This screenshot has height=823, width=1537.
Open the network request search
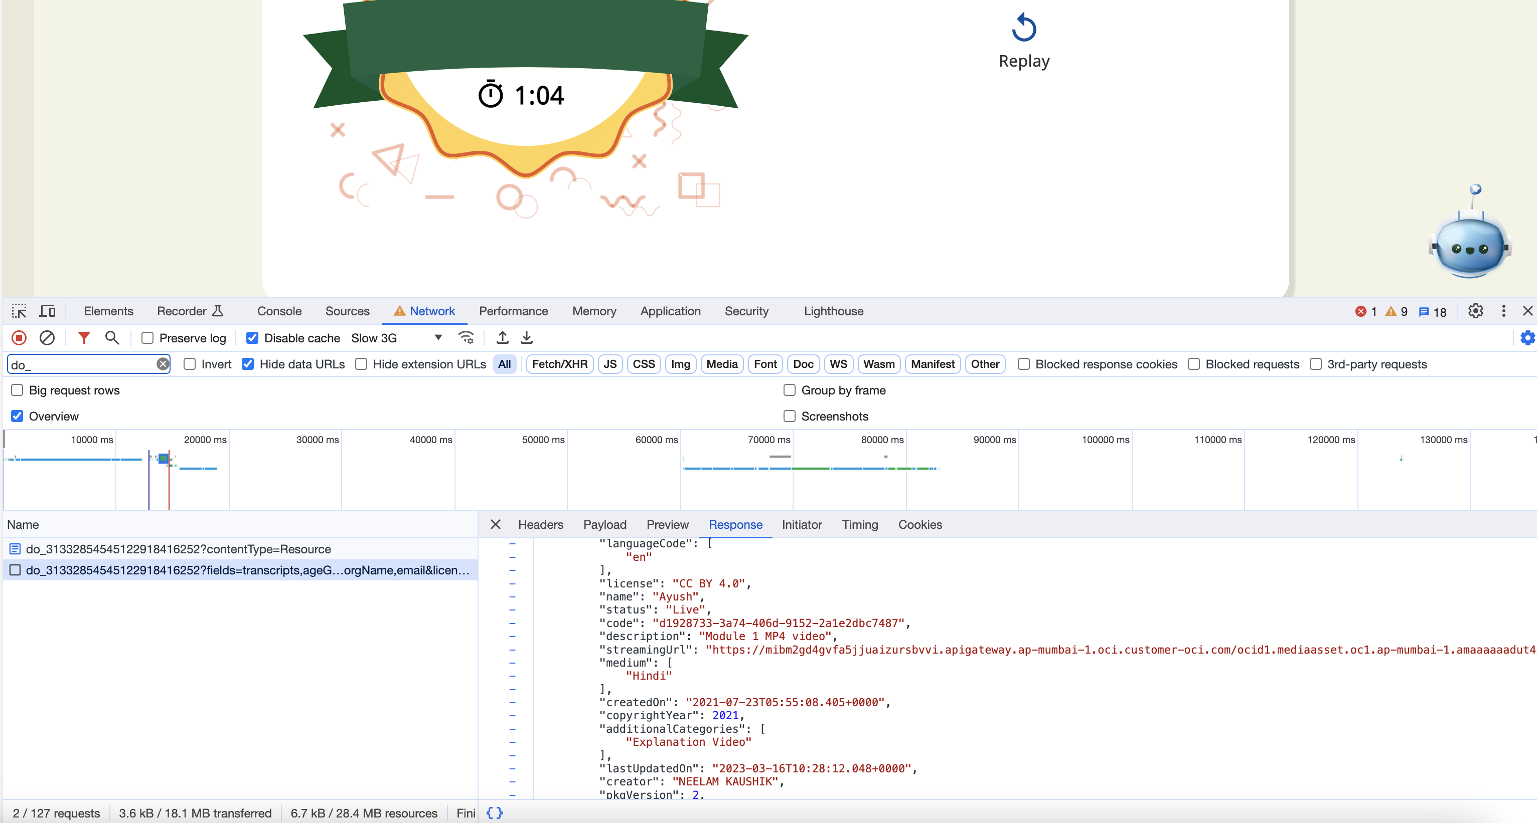click(112, 337)
